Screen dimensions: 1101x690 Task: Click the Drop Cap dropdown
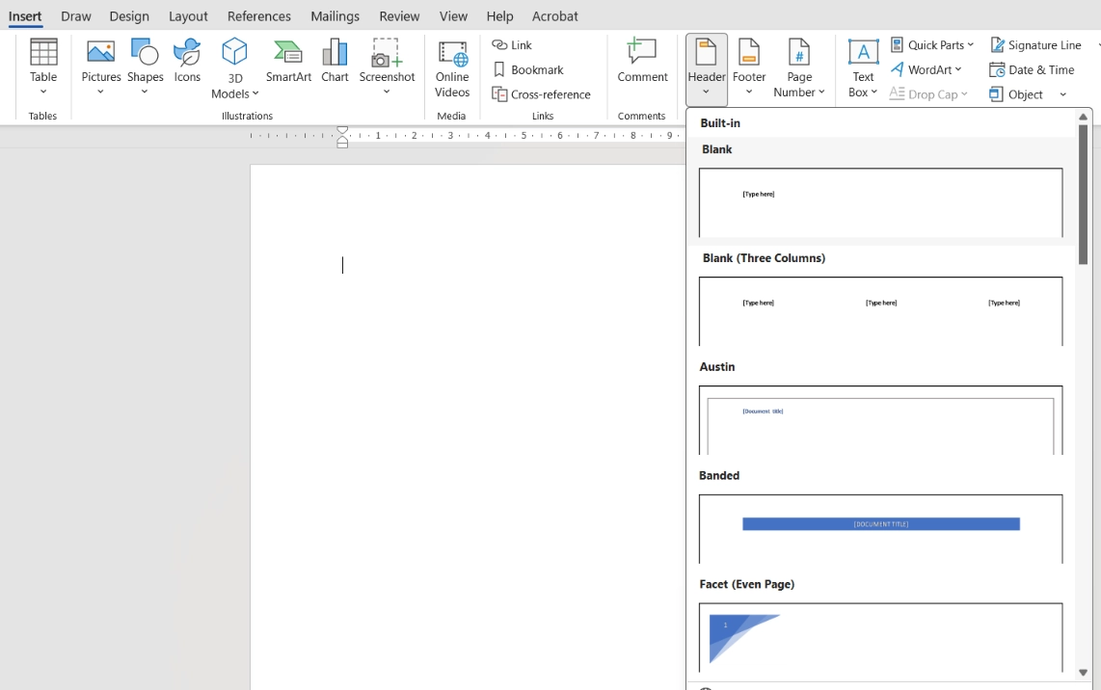pyautogui.click(x=928, y=94)
